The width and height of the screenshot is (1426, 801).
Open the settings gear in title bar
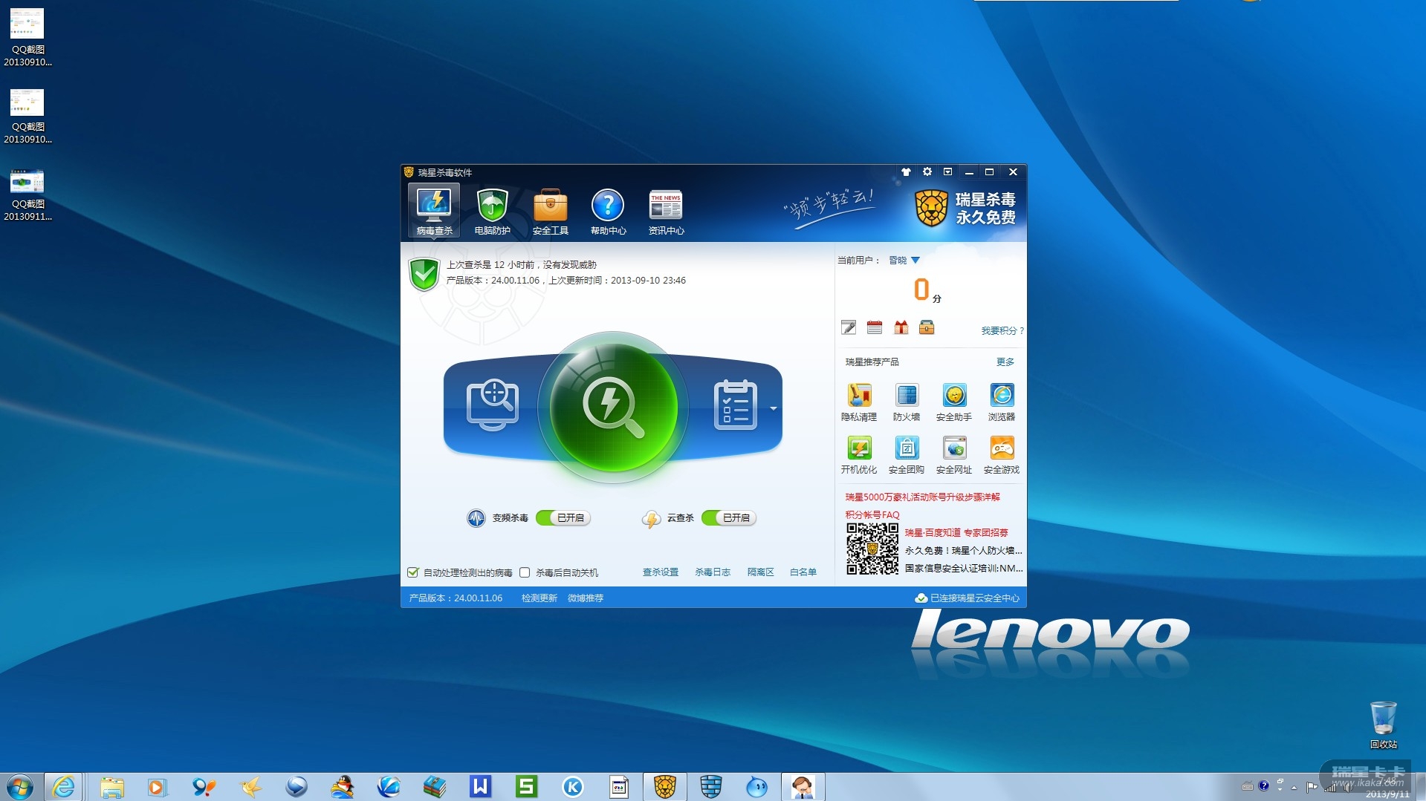coord(927,172)
